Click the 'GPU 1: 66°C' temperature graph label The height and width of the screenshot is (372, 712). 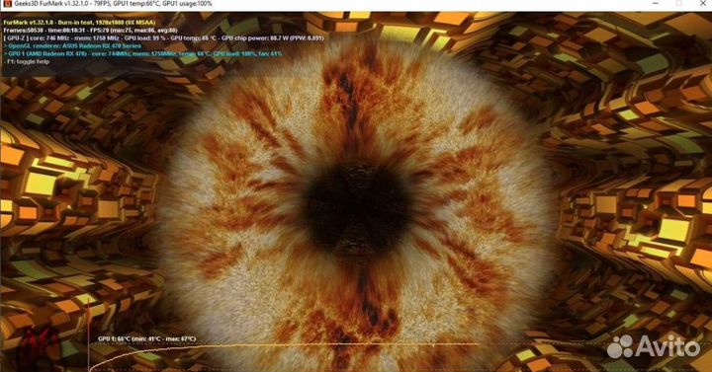point(146,338)
